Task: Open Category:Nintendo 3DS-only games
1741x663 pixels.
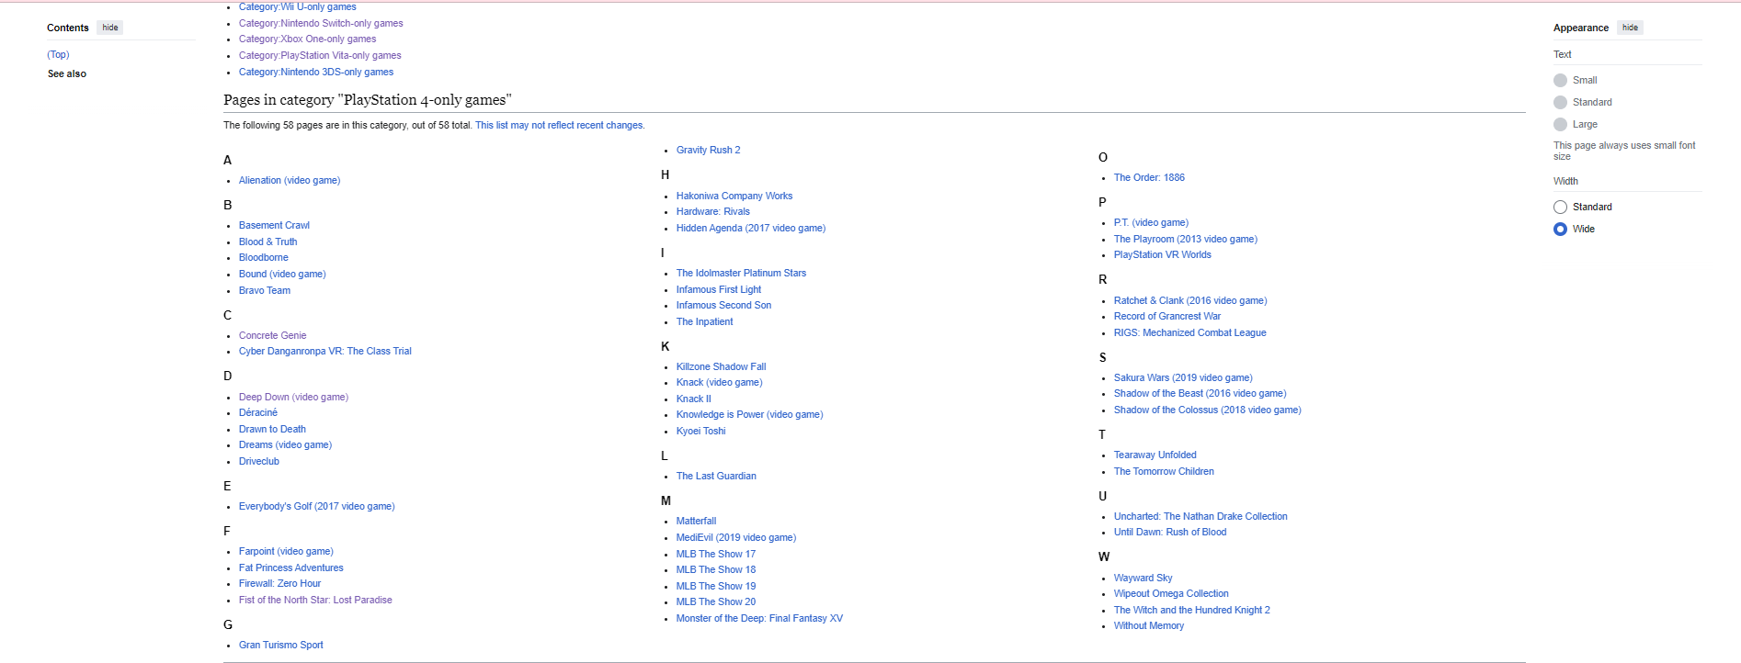Action: 316,72
